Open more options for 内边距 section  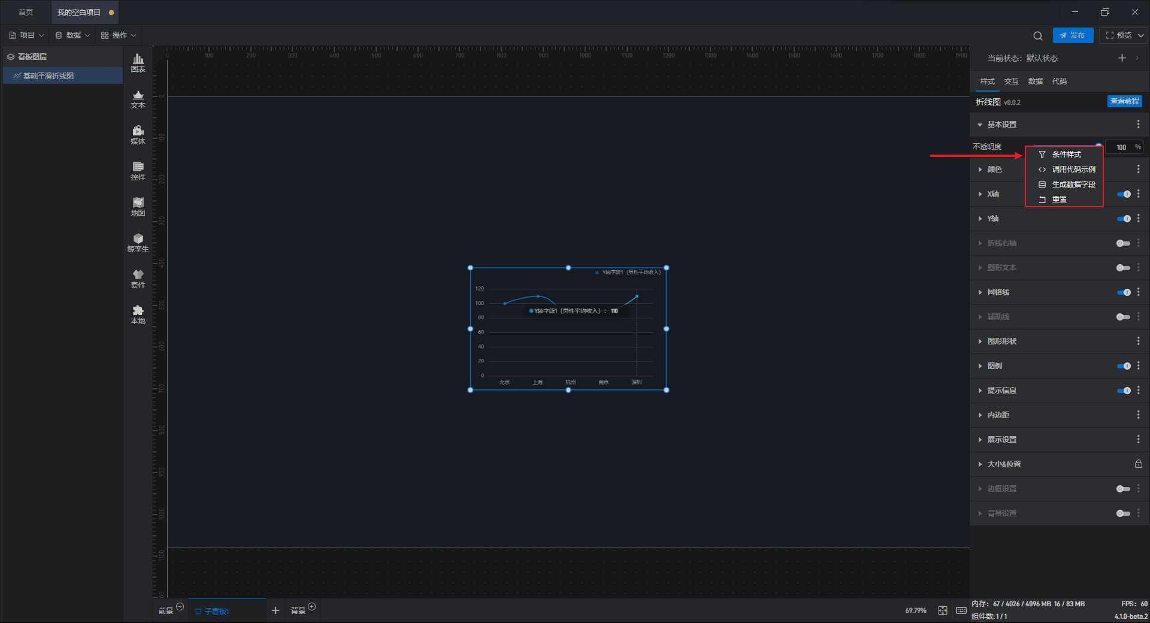(x=1138, y=415)
